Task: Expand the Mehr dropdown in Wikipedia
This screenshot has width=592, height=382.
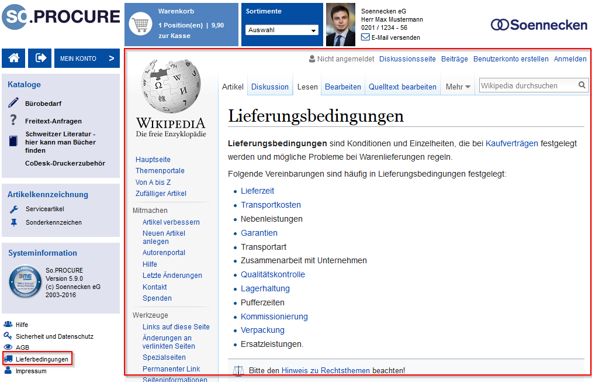Action: tap(458, 87)
